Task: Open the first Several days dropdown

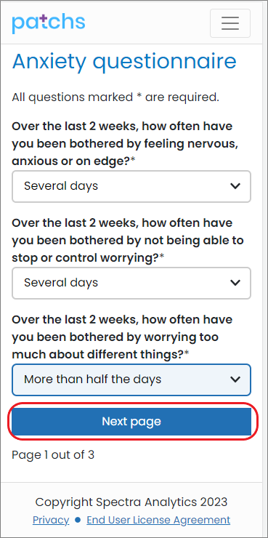Action: click(131, 186)
